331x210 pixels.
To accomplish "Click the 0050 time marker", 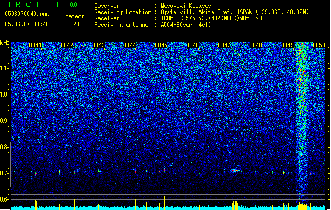I will (x=319, y=45).
